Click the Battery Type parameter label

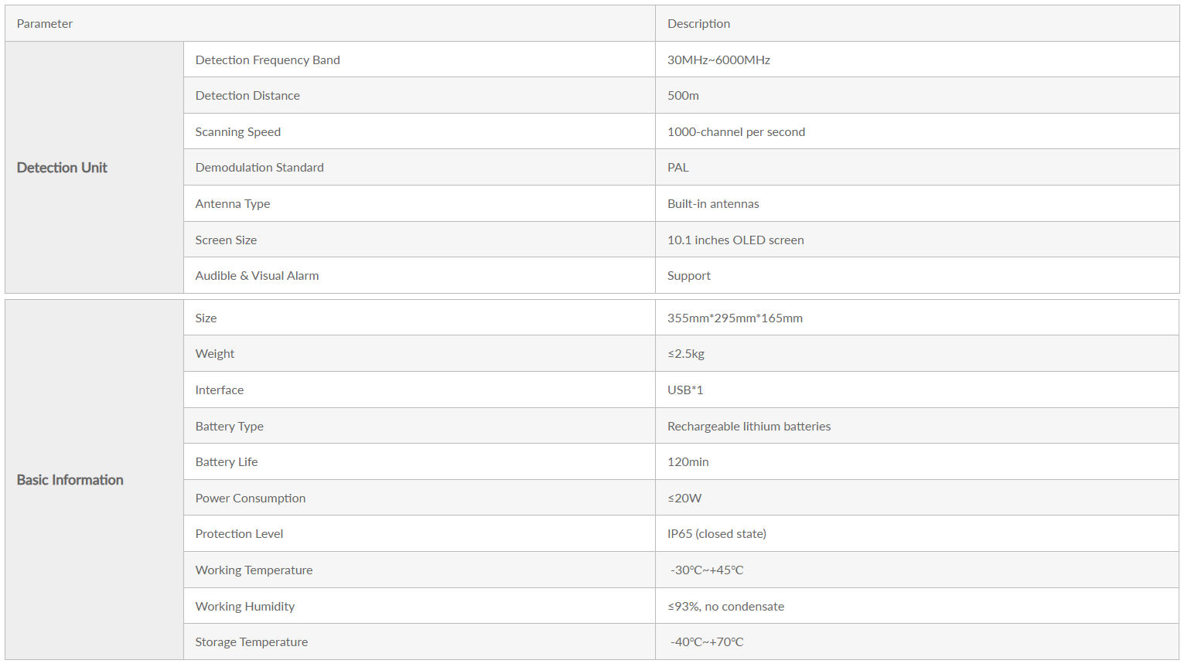click(230, 427)
